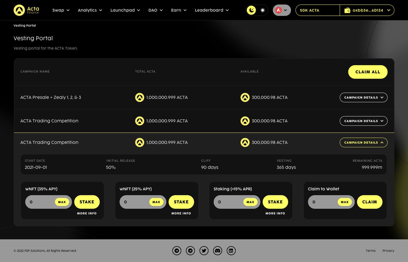Open the Launchpad menu

coord(125,10)
